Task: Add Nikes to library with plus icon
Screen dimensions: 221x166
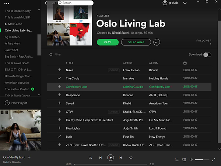Action: (x=59, y=70)
